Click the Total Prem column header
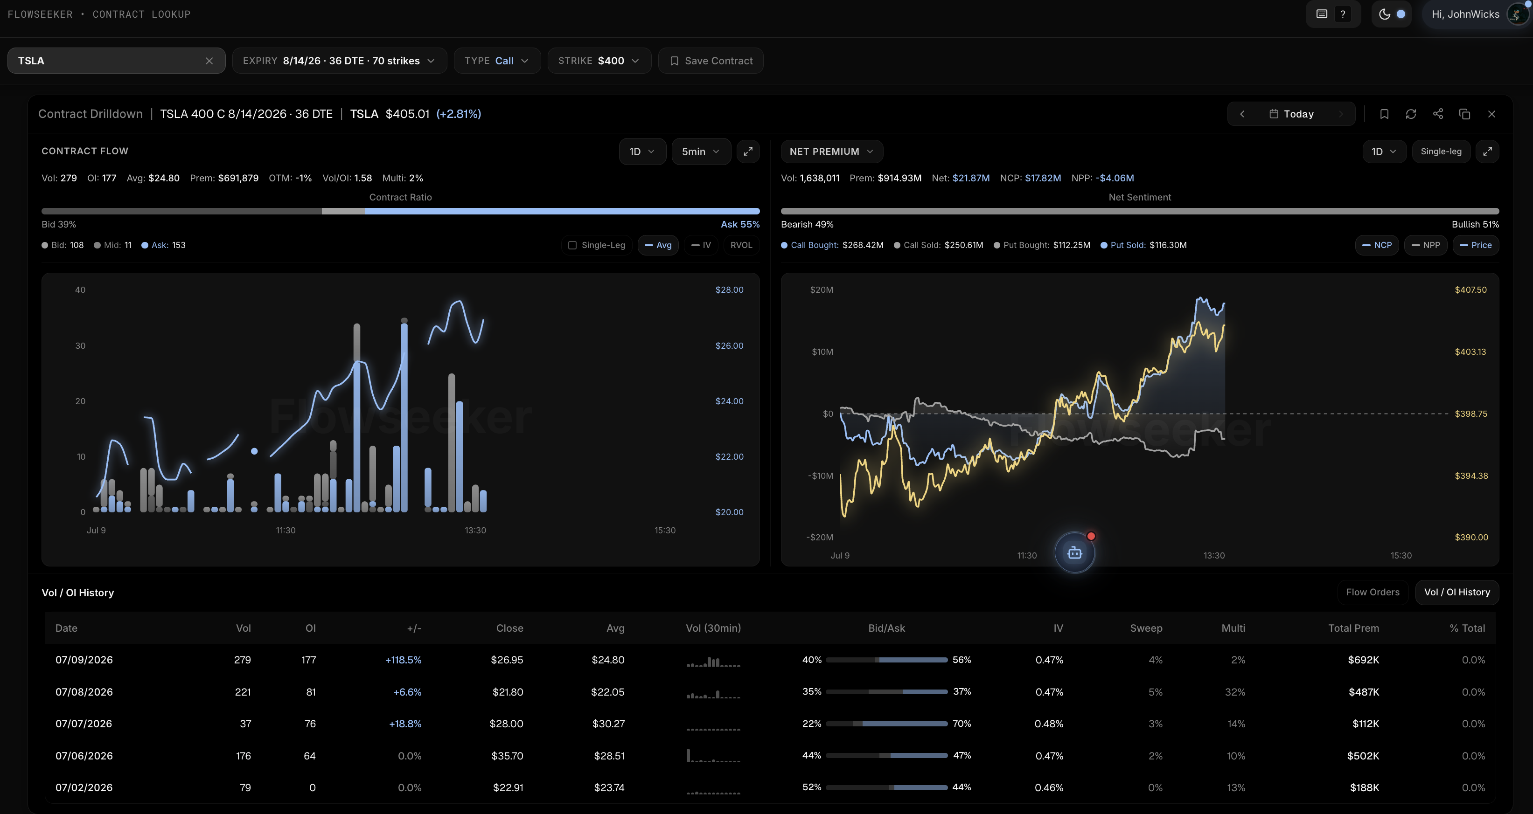The image size is (1533, 814). [x=1353, y=628]
